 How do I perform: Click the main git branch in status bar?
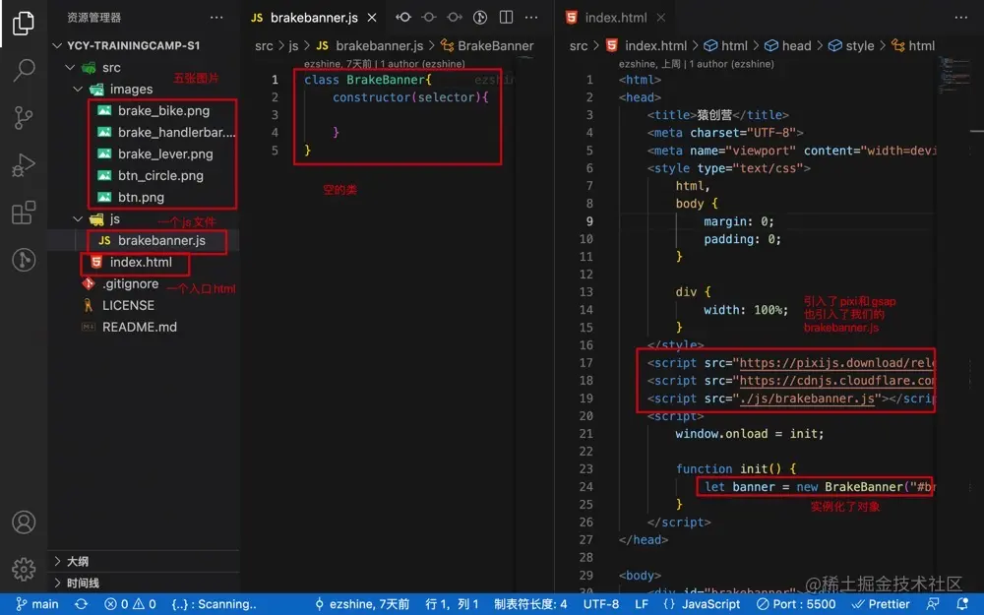point(37,604)
